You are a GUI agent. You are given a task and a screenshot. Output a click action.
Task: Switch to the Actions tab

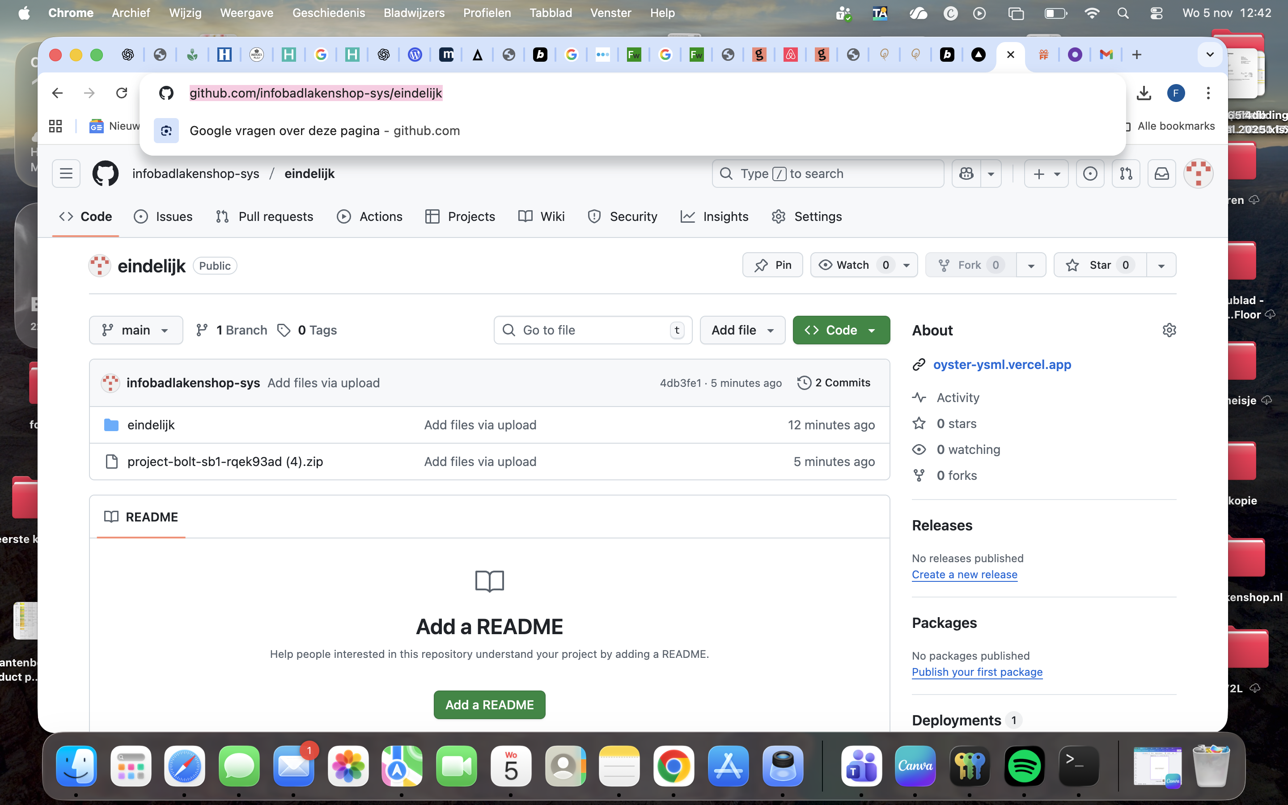click(370, 217)
